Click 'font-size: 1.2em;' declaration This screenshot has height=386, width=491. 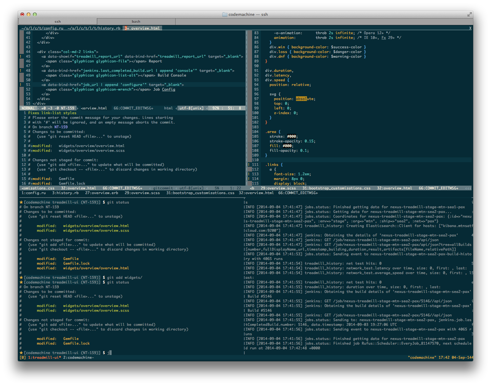pyautogui.click(x=293, y=174)
